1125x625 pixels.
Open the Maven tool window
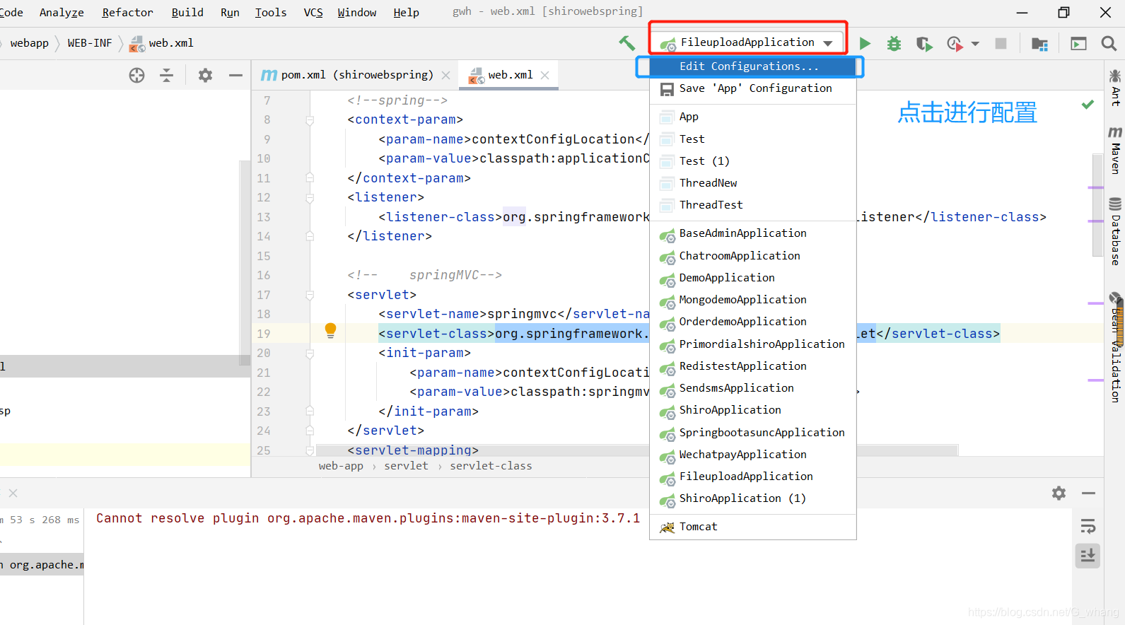click(x=1115, y=150)
